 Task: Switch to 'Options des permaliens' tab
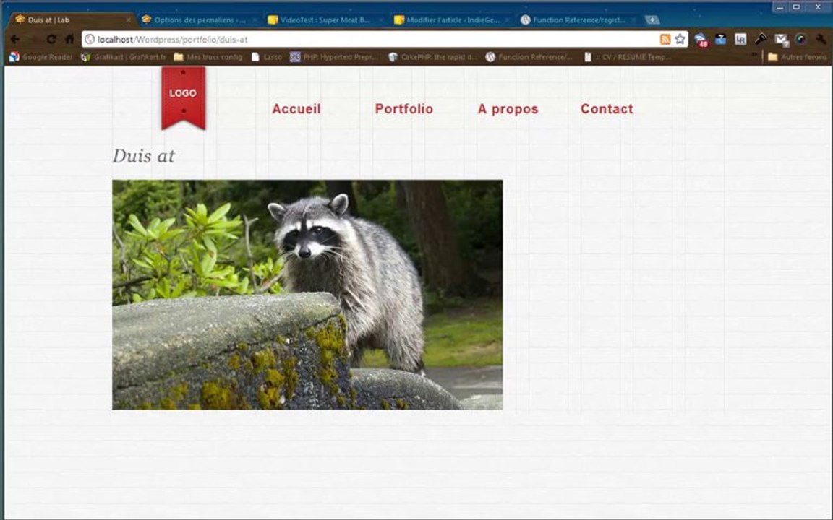pyautogui.click(x=200, y=19)
